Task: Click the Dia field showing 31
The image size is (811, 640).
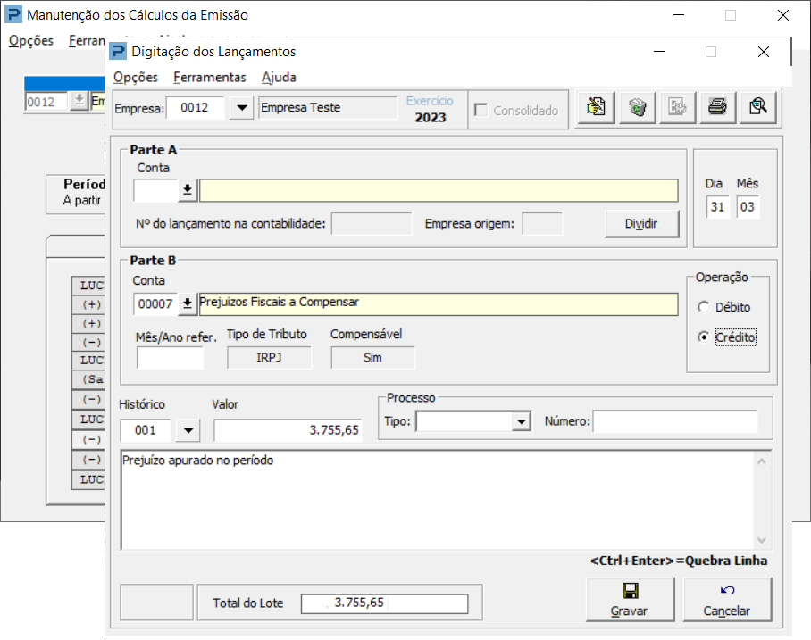Action: [717, 207]
